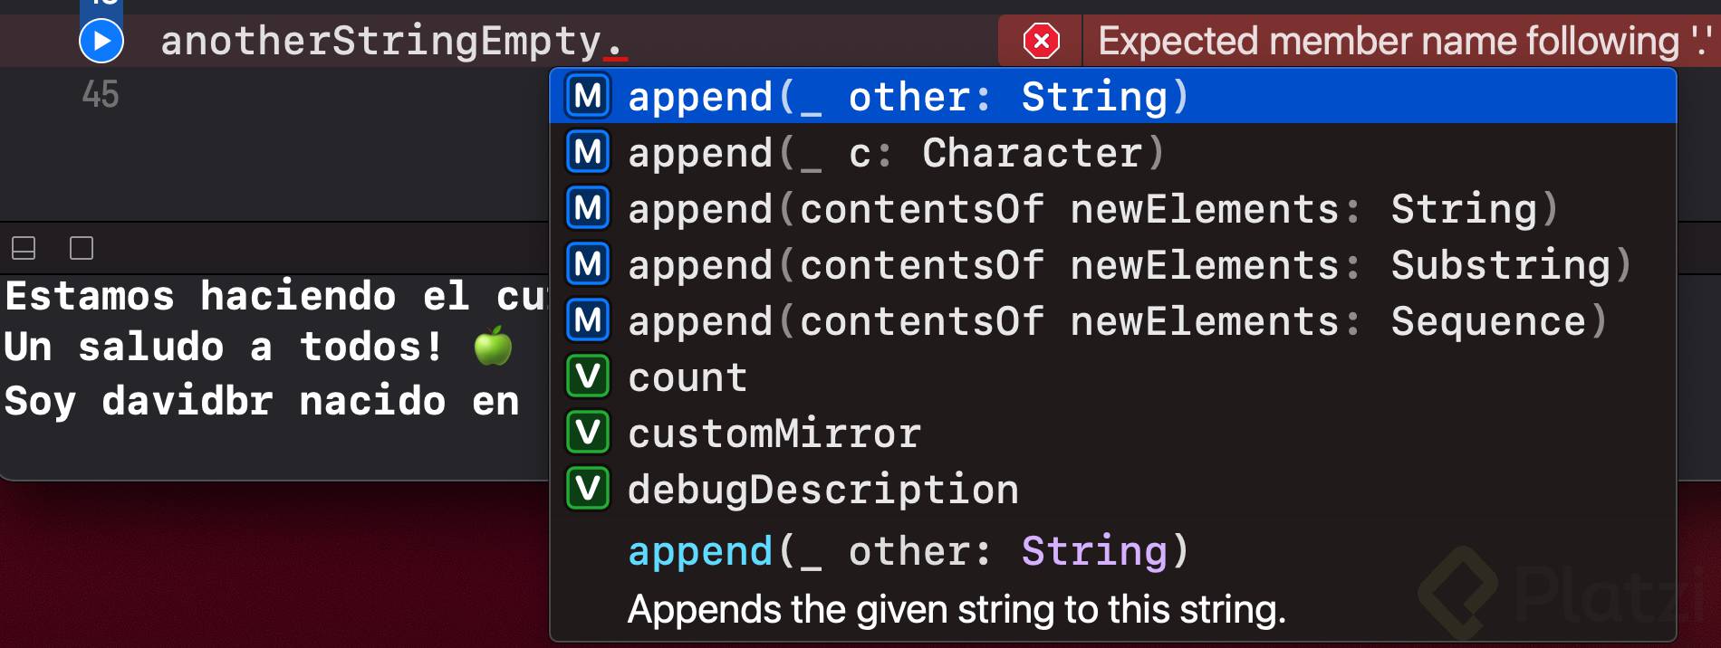This screenshot has height=648, width=1721.
Task: Choose append(_ c: Character) completion
Action: (895, 152)
